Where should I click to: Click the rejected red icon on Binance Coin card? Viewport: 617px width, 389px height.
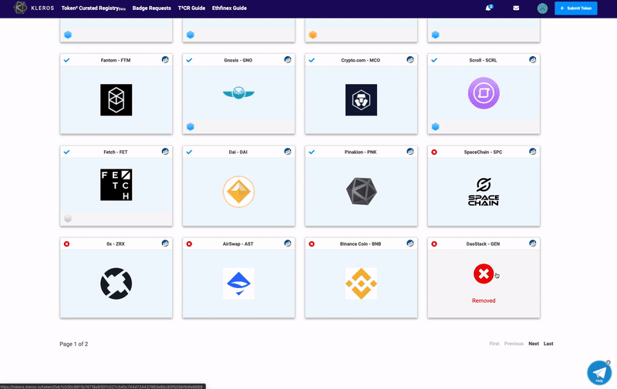coord(312,244)
